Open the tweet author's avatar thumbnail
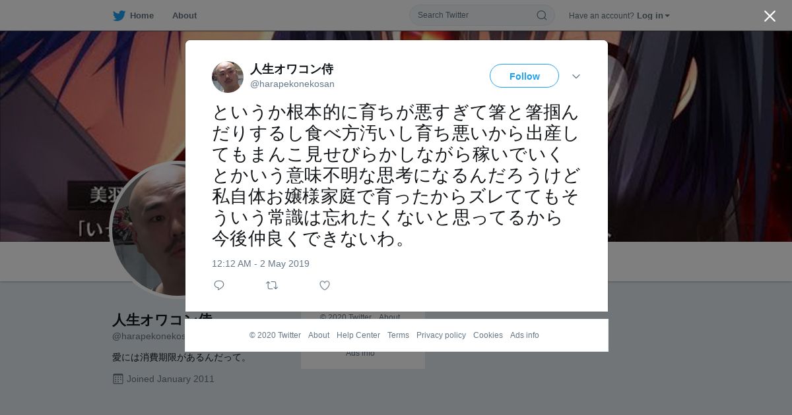The image size is (792, 415). coord(228,77)
